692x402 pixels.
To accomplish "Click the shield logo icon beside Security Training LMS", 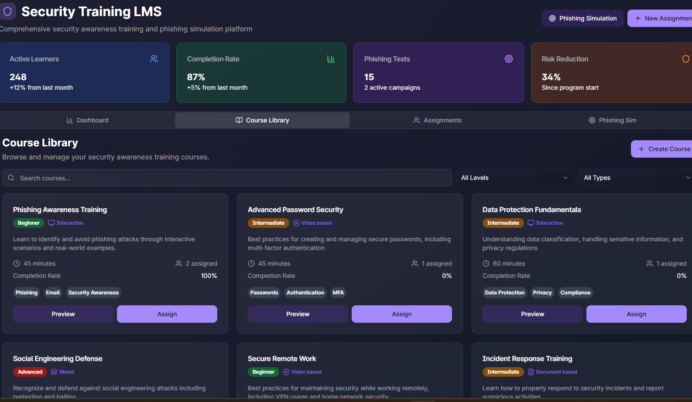I will pyautogui.click(x=7, y=11).
